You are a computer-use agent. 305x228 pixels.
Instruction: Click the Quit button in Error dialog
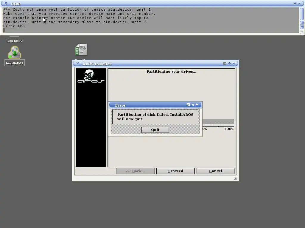pyautogui.click(x=155, y=130)
